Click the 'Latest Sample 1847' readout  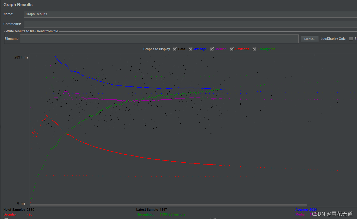coord(151,210)
